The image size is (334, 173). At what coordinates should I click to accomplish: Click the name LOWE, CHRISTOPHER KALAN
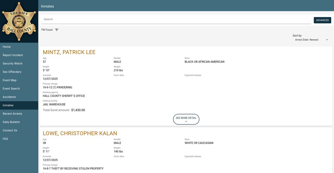click(x=80, y=133)
